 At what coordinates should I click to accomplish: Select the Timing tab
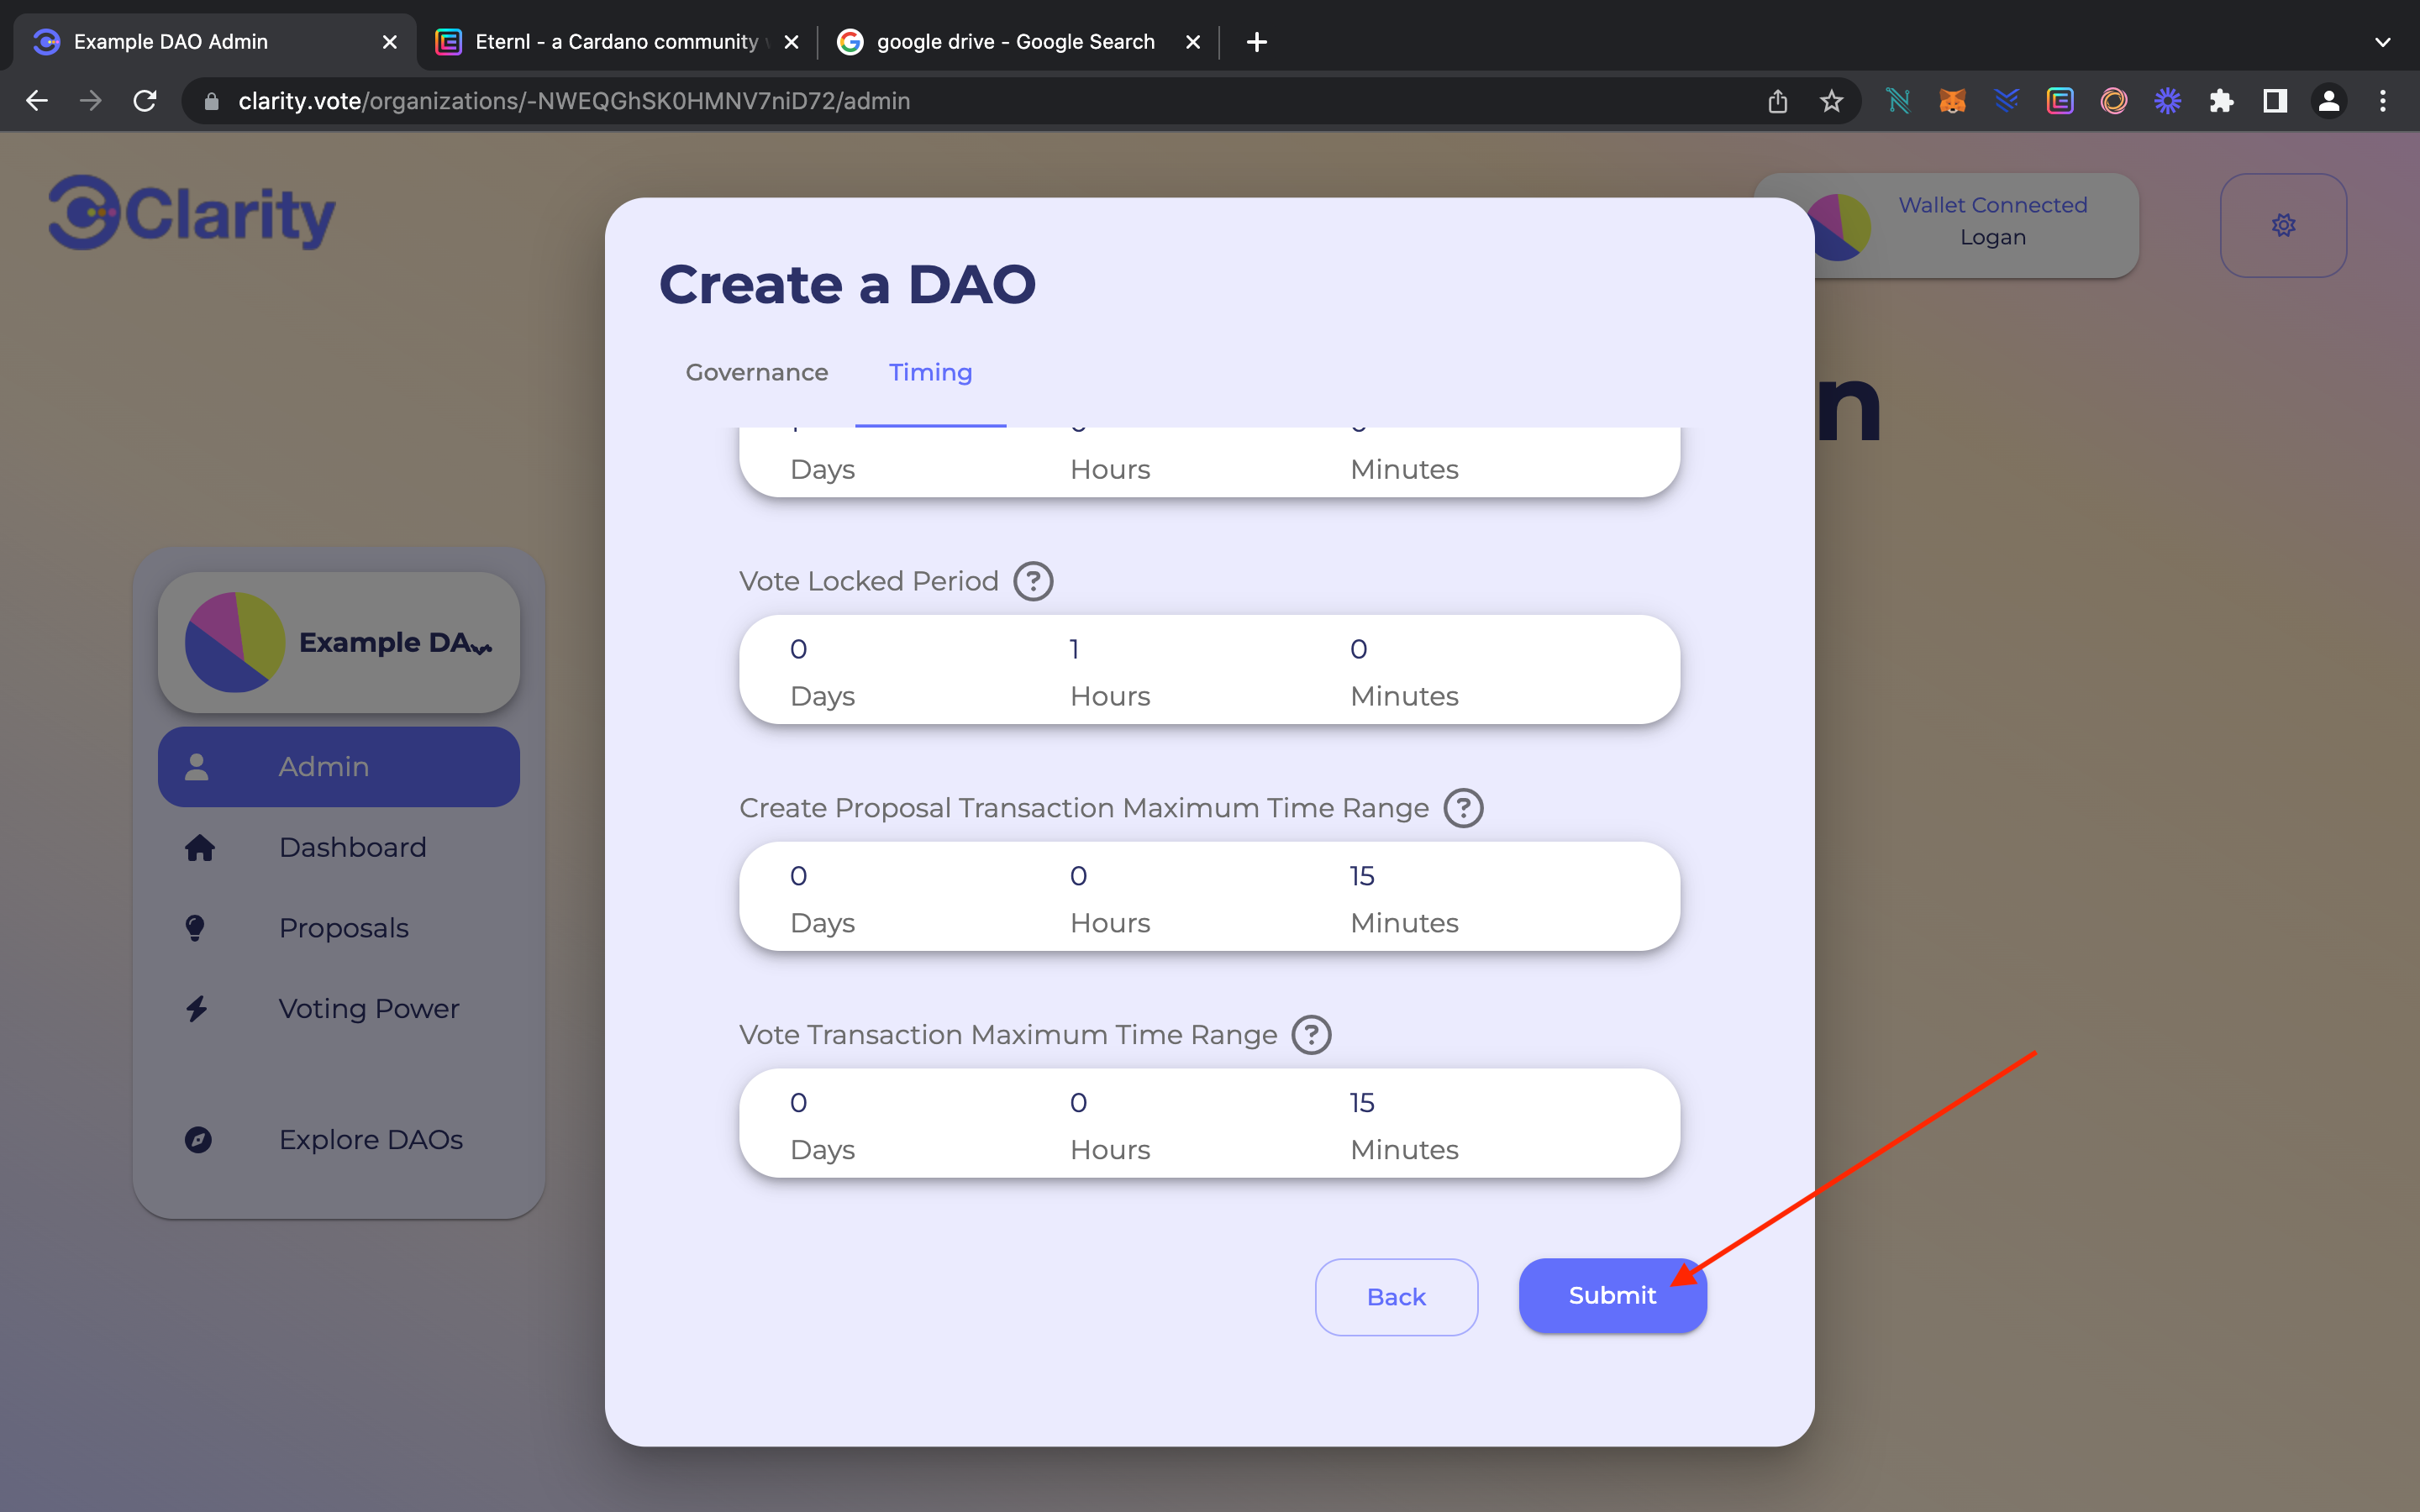pos(930,372)
